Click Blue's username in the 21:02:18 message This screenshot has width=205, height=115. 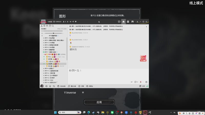77,33
